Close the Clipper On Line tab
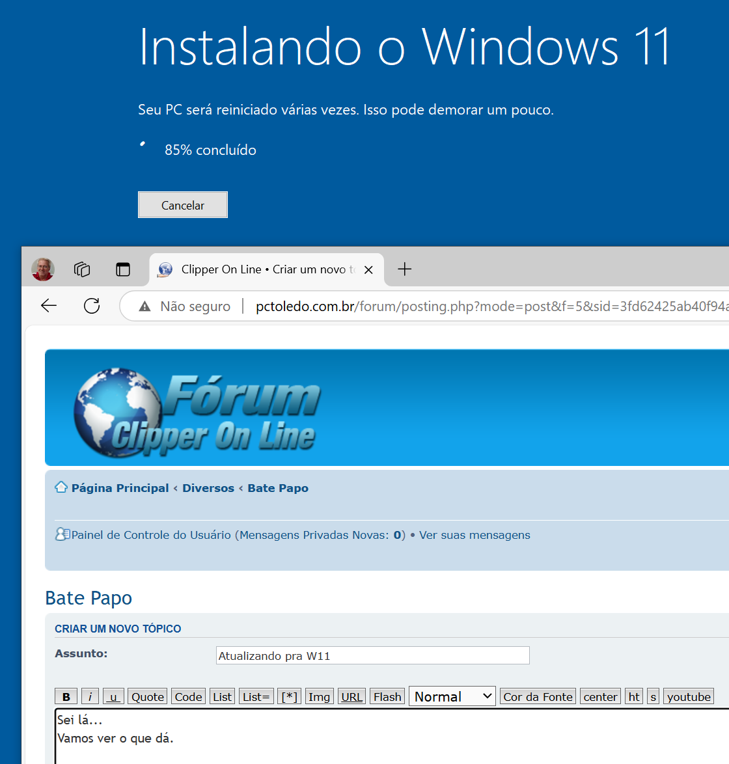729x764 pixels. point(368,269)
